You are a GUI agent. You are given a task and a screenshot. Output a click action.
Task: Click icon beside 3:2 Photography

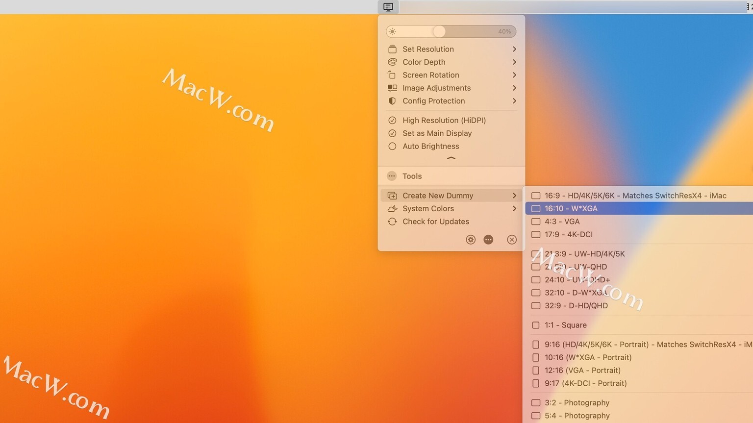(x=536, y=403)
